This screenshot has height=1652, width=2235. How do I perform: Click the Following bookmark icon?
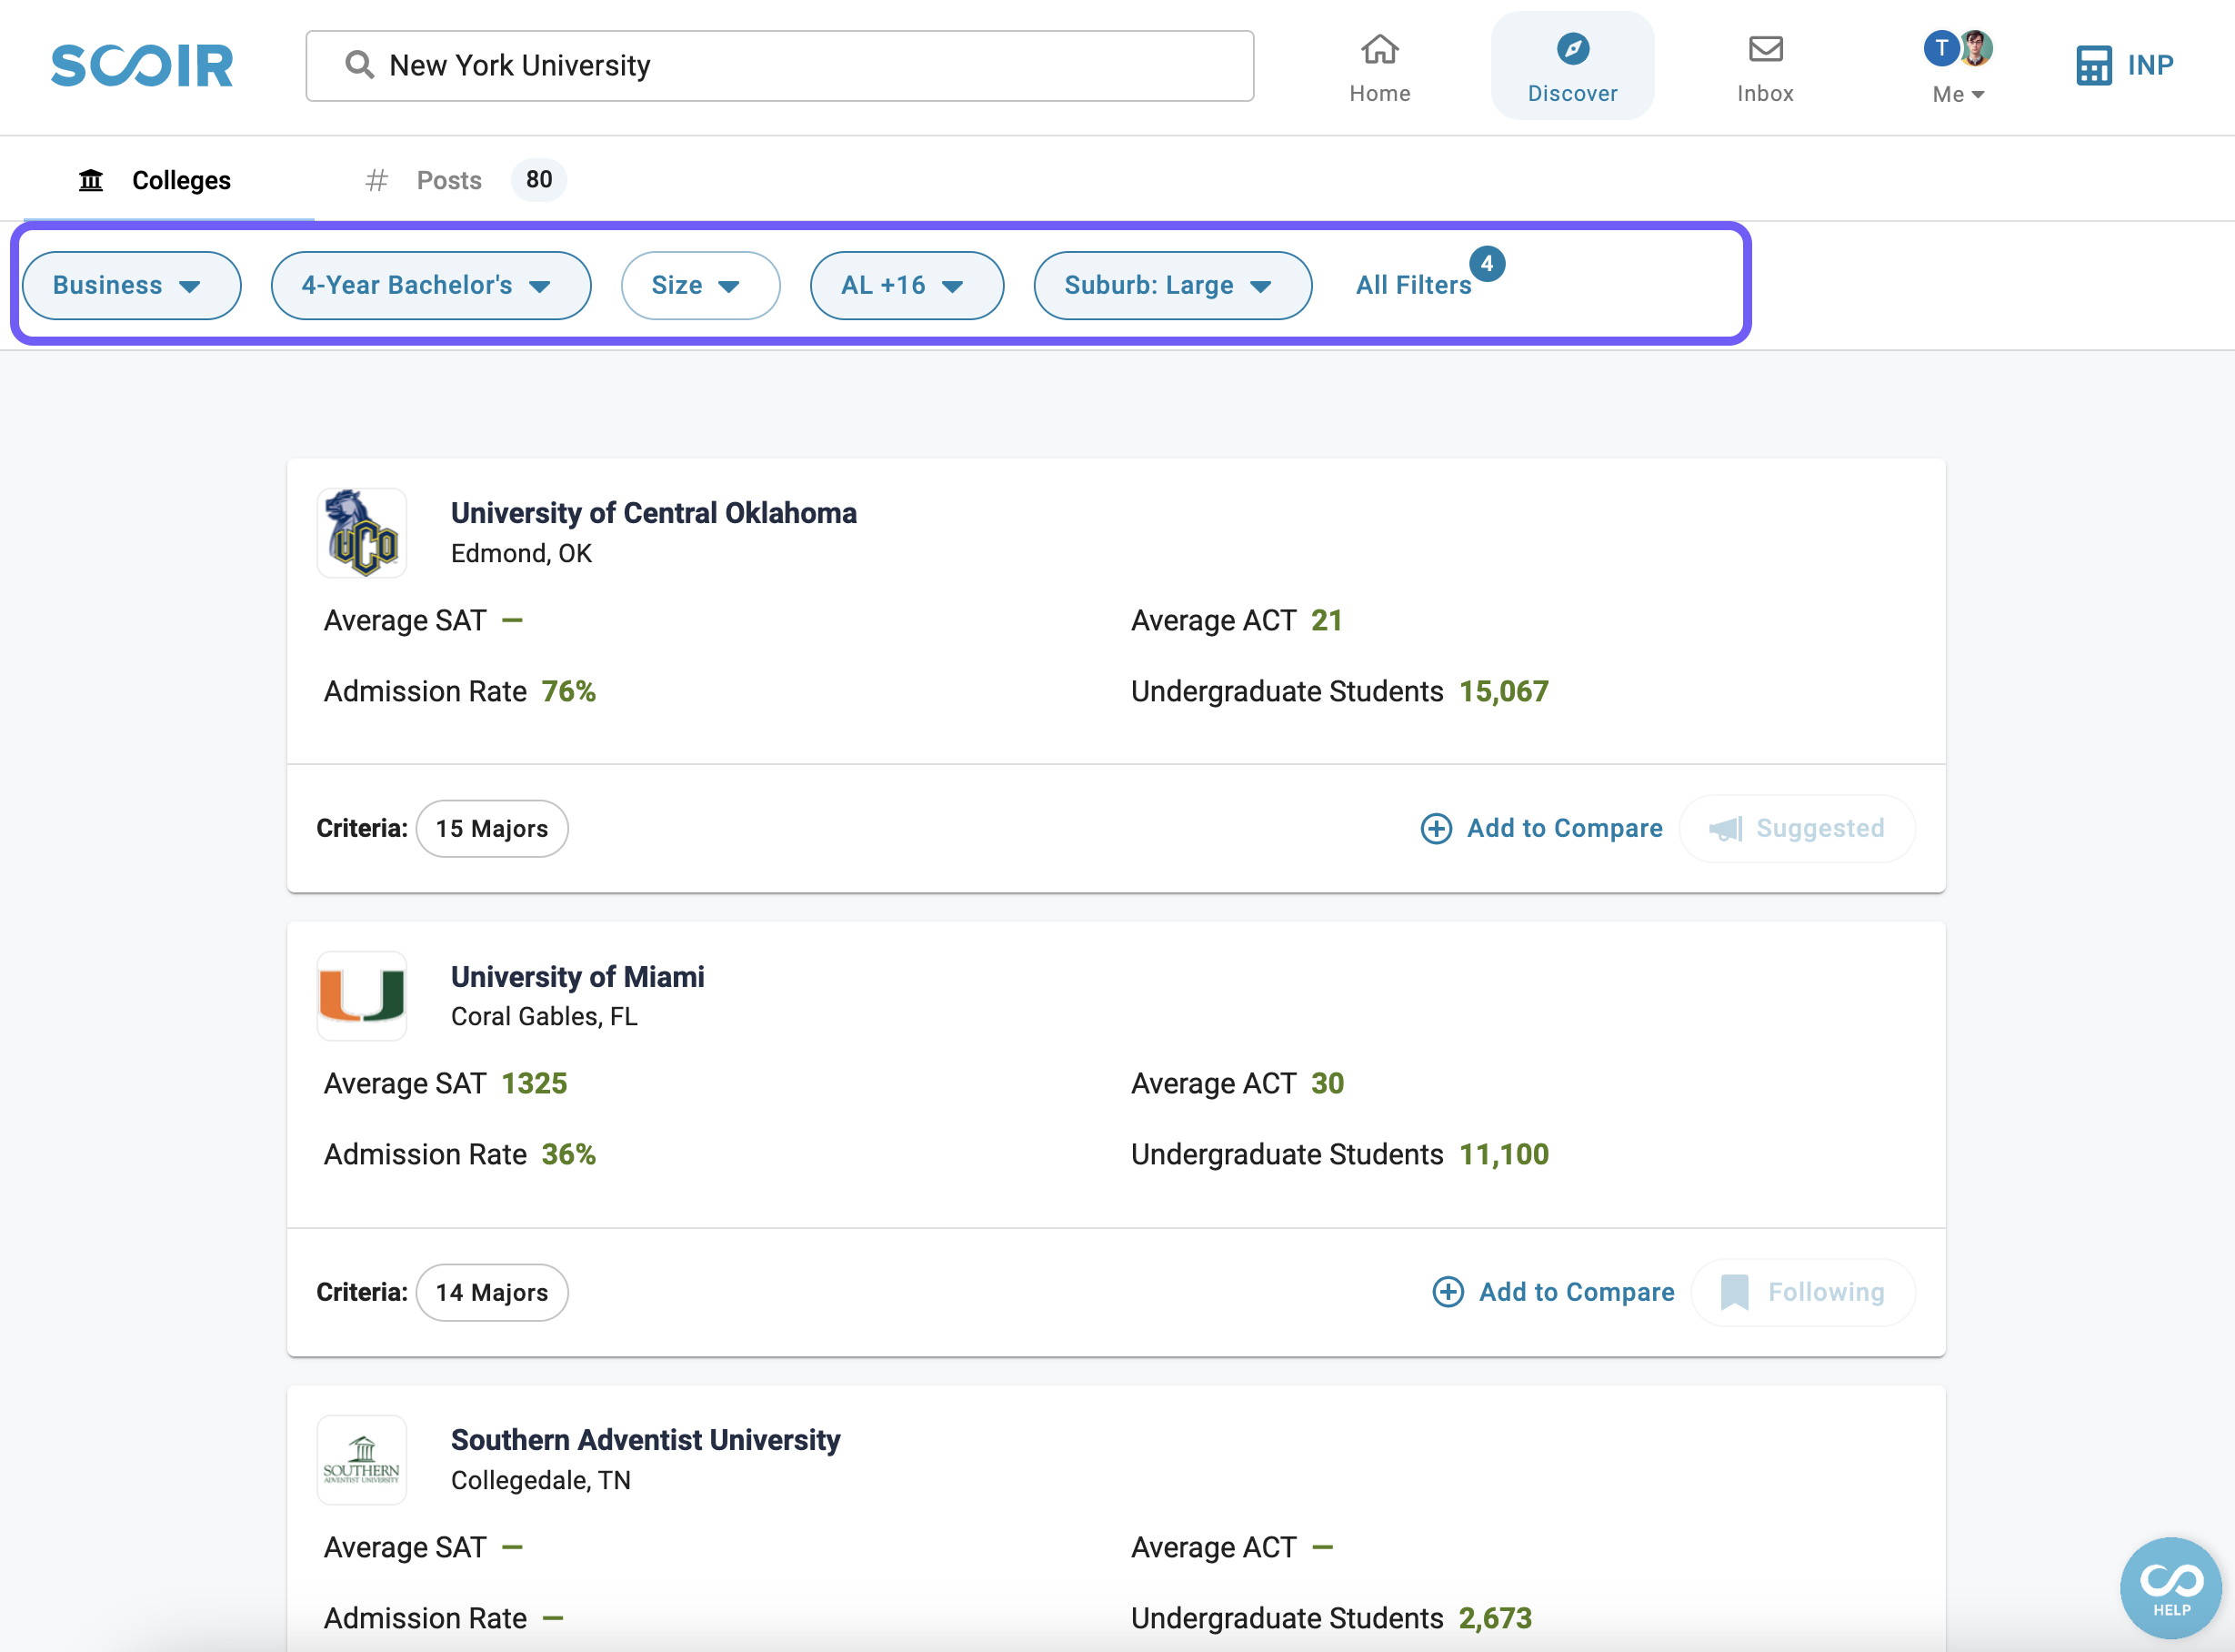1734,1292
